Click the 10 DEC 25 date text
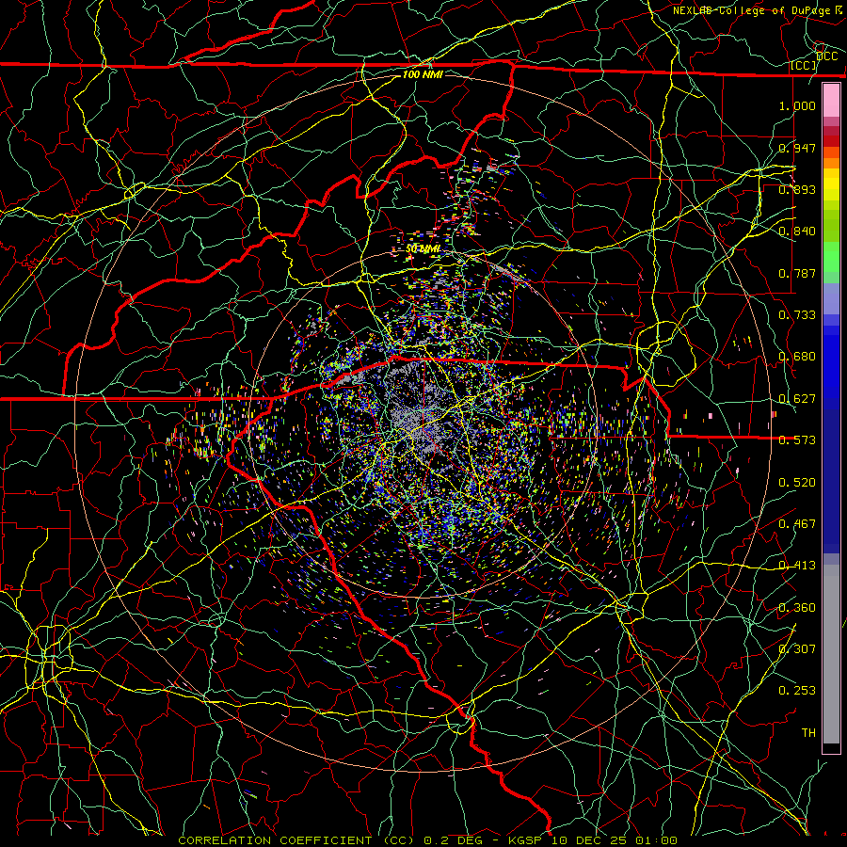This screenshot has height=847, width=847. tap(589, 840)
